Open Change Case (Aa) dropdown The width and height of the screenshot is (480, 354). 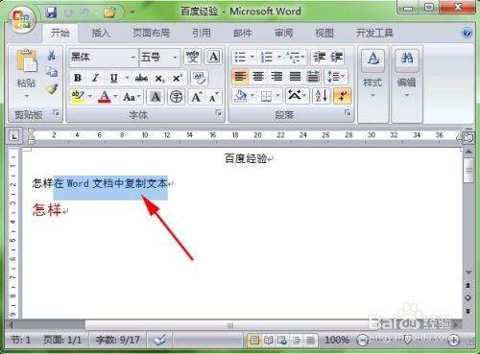132,97
